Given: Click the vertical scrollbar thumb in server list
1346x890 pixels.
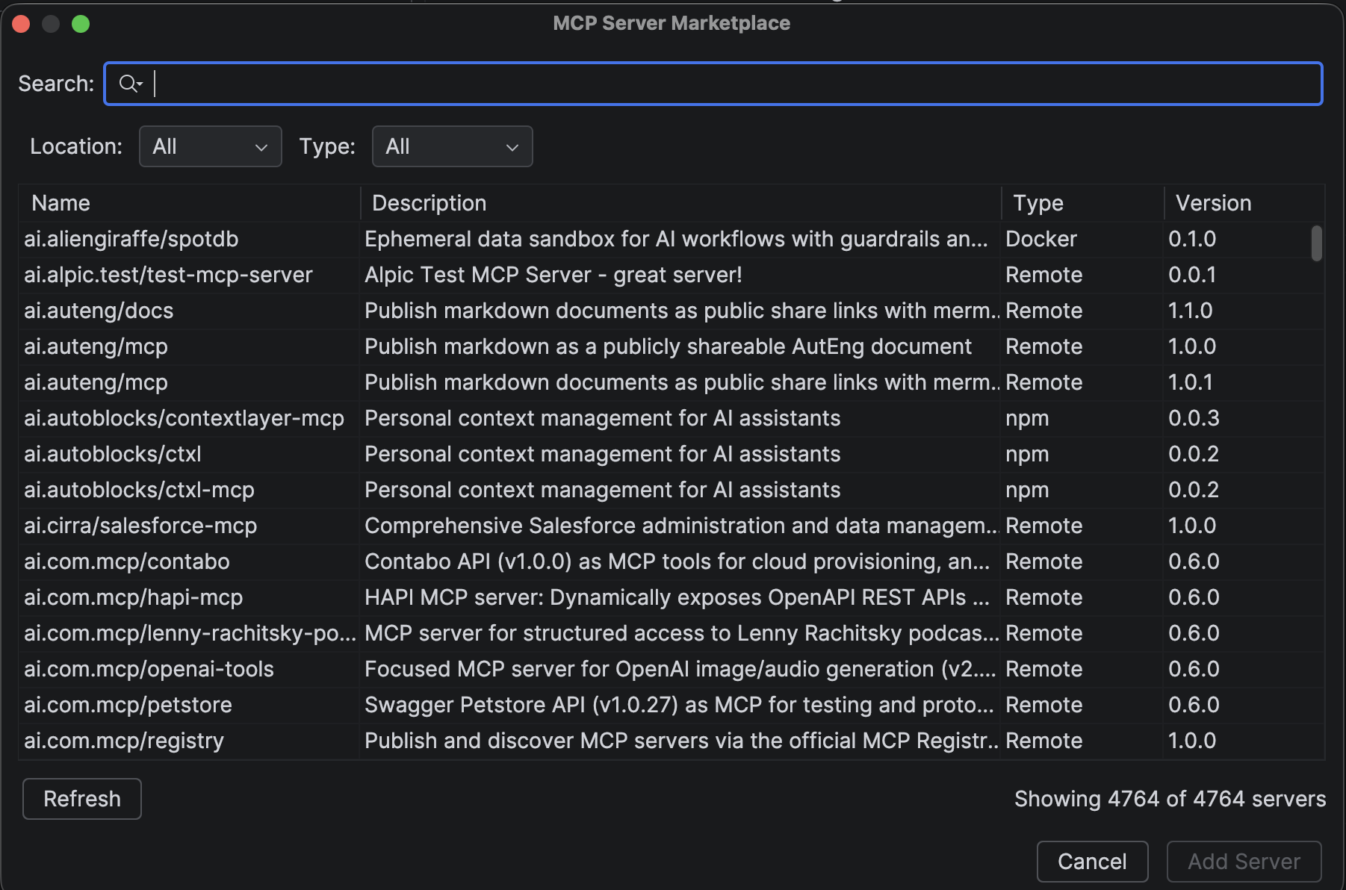Looking at the screenshot, I should click(1317, 243).
